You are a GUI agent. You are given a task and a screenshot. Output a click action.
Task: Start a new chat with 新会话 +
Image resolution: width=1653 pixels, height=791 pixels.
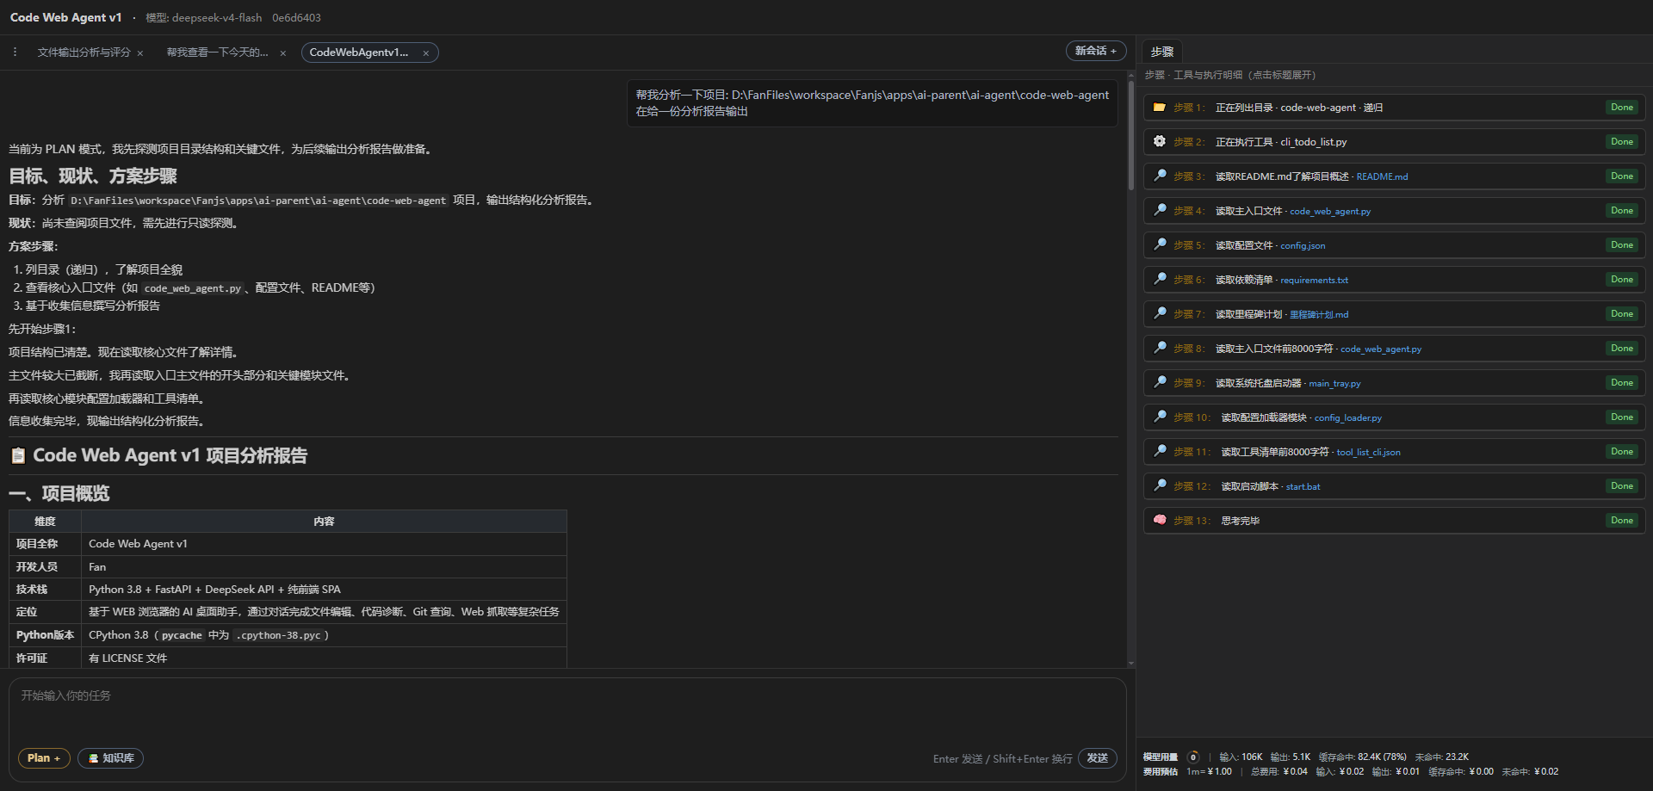pos(1096,51)
